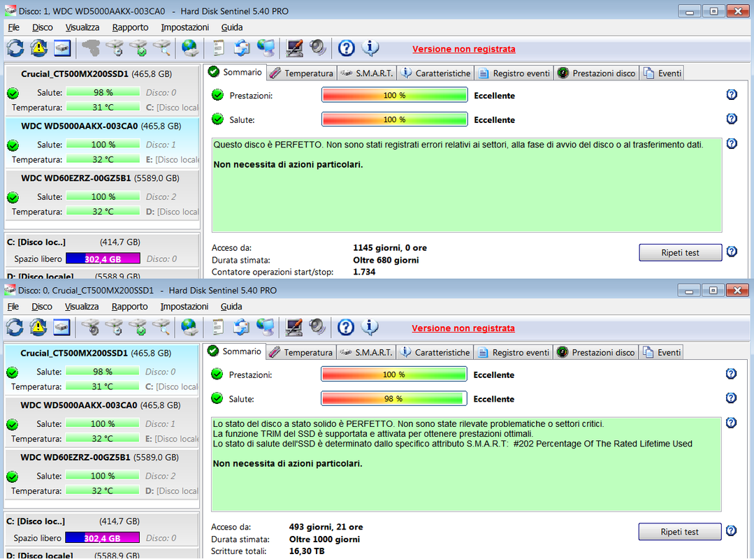Open Caratteristiche tab in top window
Screen dimensions: 754x559
[x=435, y=73]
